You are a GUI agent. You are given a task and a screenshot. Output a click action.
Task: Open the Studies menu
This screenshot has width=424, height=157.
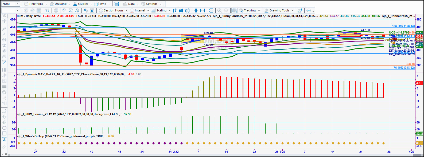click(x=83, y=4)
